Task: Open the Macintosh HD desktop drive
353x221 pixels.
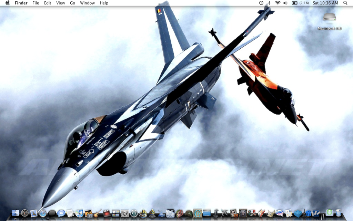Action: [x=330, y=22]
